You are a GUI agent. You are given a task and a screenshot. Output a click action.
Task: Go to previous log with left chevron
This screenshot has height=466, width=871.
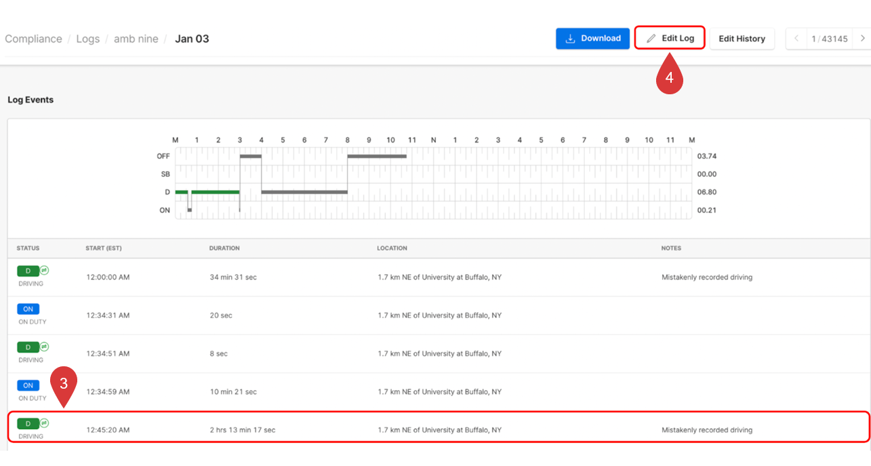pyautogui.click(x=796, y=39)
